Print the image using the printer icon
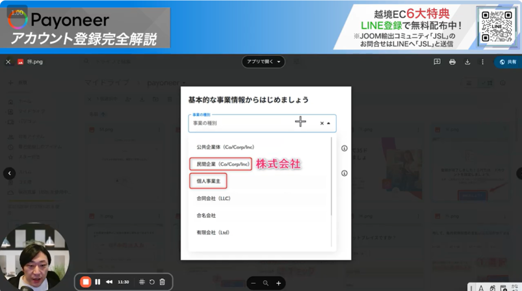The height and width of the screenshot is (291, 522). (452, 62)
